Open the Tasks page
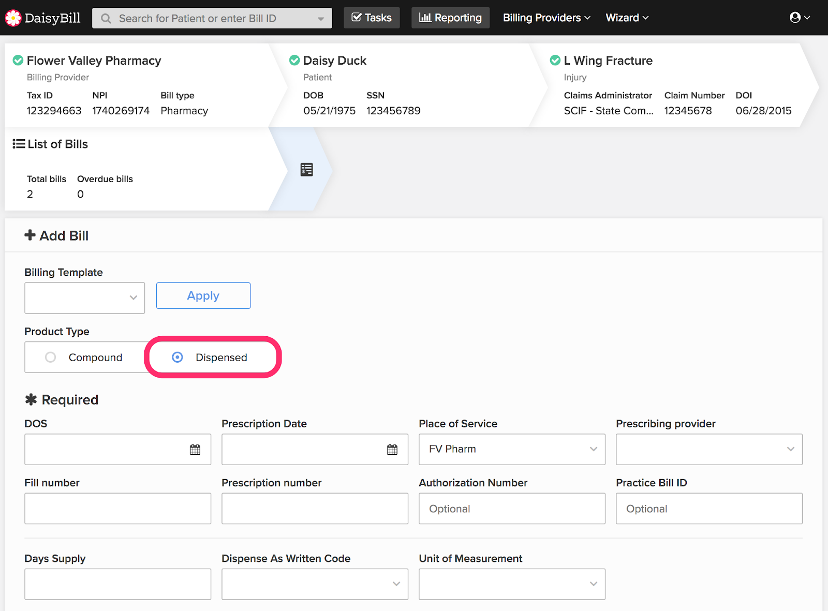This screenshot has height=611, width=828. (372, 18)
